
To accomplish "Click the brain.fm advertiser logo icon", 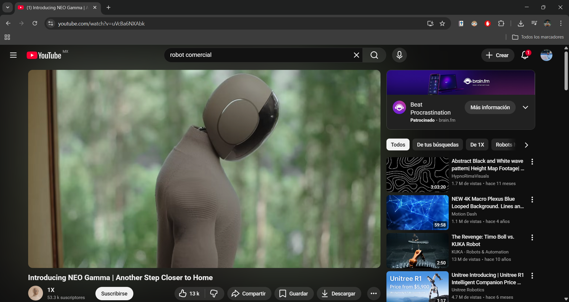I will [x=399, y=107].
